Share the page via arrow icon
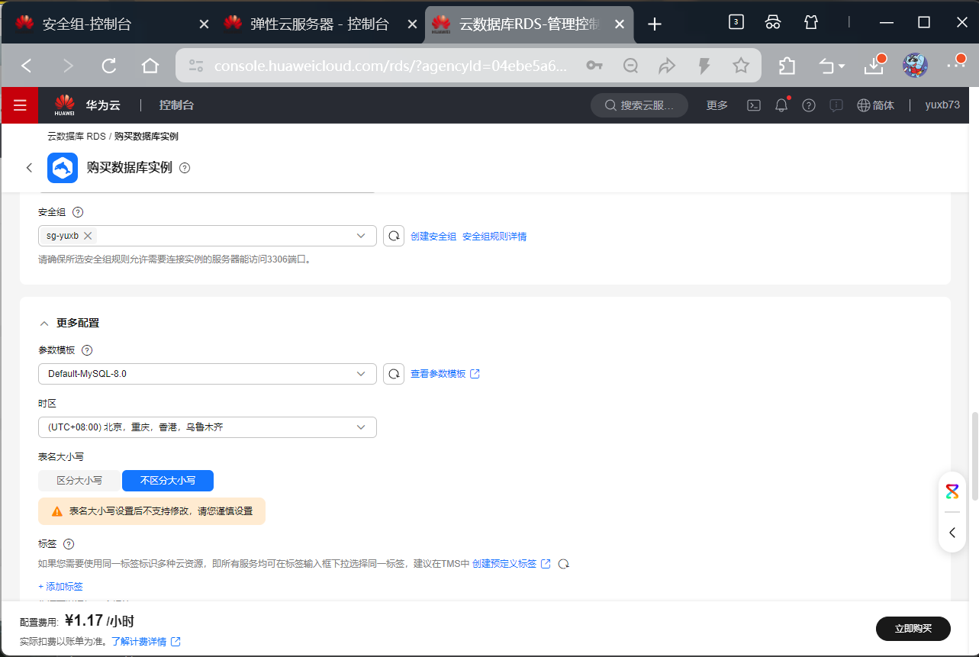The width and height of the screenshot is (979, 657). tap(667, 66)
